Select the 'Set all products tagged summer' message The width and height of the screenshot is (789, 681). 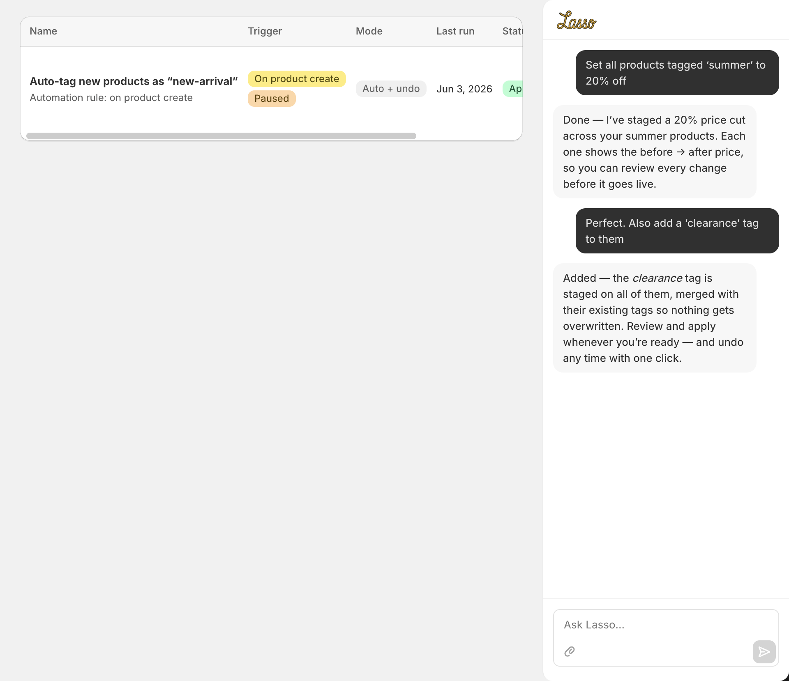pyautogui.click(x=677, y=73)
